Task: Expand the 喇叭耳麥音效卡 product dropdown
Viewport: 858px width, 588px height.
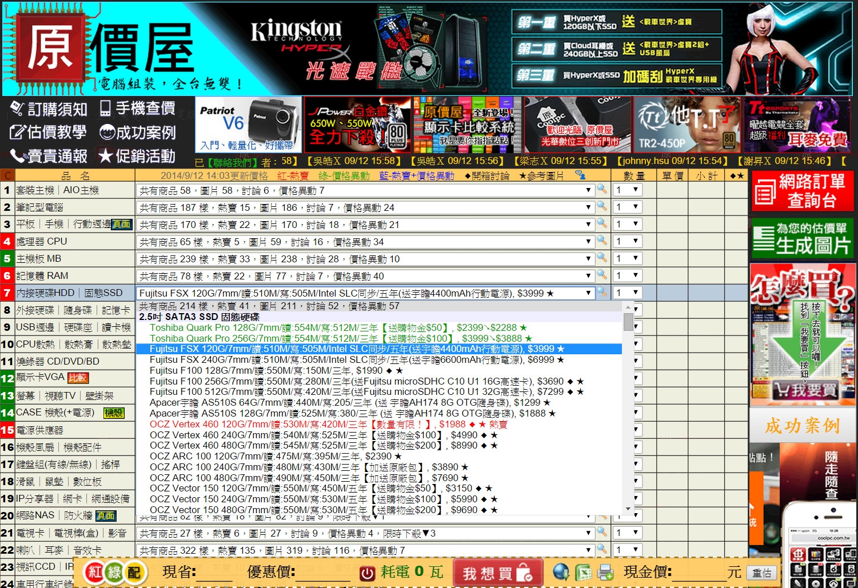Action: (x=366, y=550)
